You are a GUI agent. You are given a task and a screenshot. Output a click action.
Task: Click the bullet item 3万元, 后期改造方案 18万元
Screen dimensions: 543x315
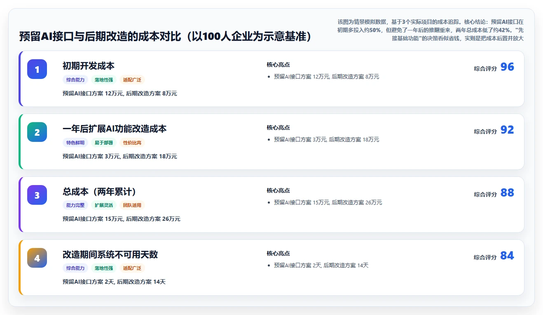[326, 139]
